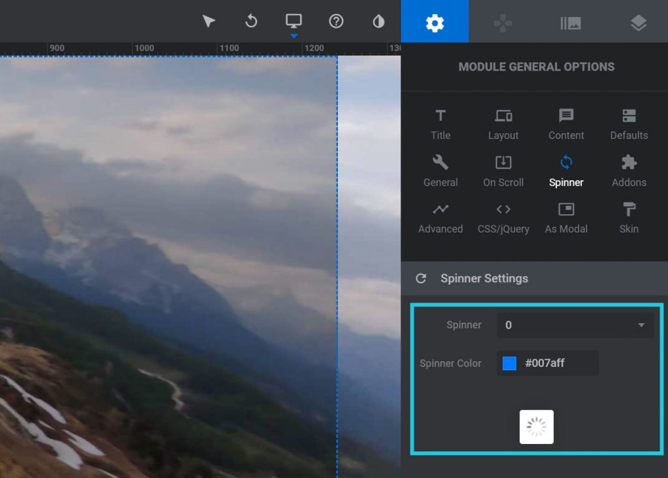Edit the #007aff color value field
The image size is (668, 478).
pyautogui.click(x=558, y=363)
